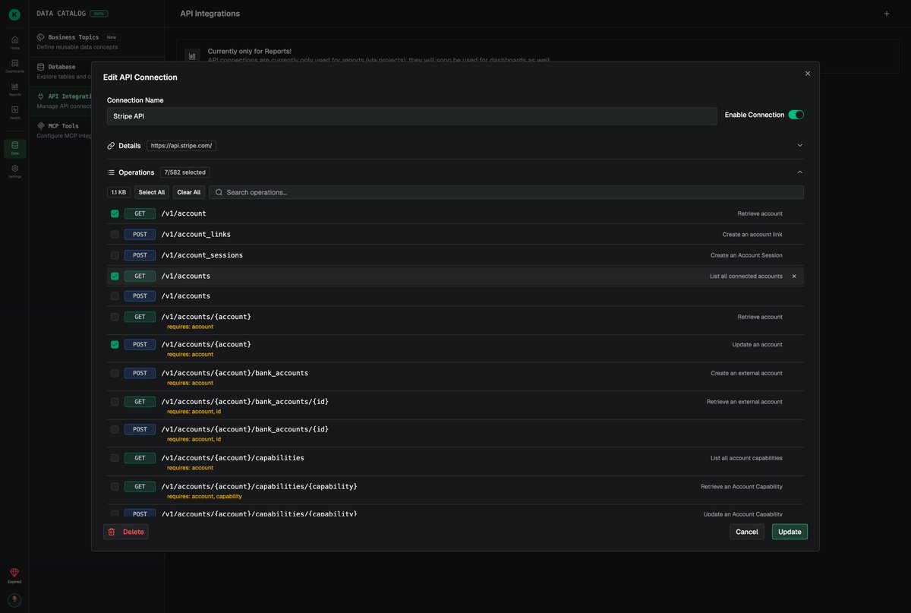Check the /v1/account_links checkbox
The width and height of the screenshot is (911, 613).
[115, 235]
